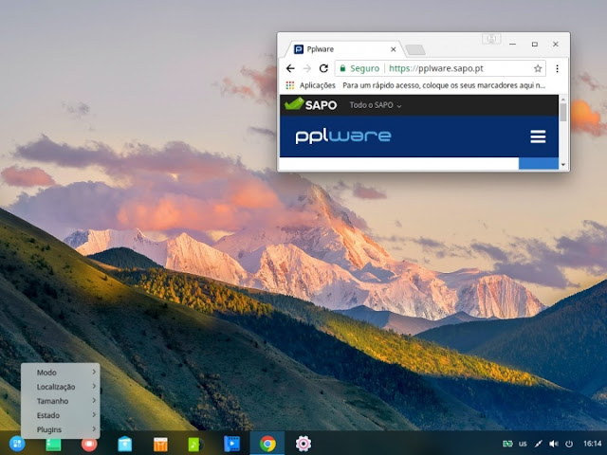Click the address bar URL field
The image size is (607, 455).
pyautogui.click(x=440, y=68)
